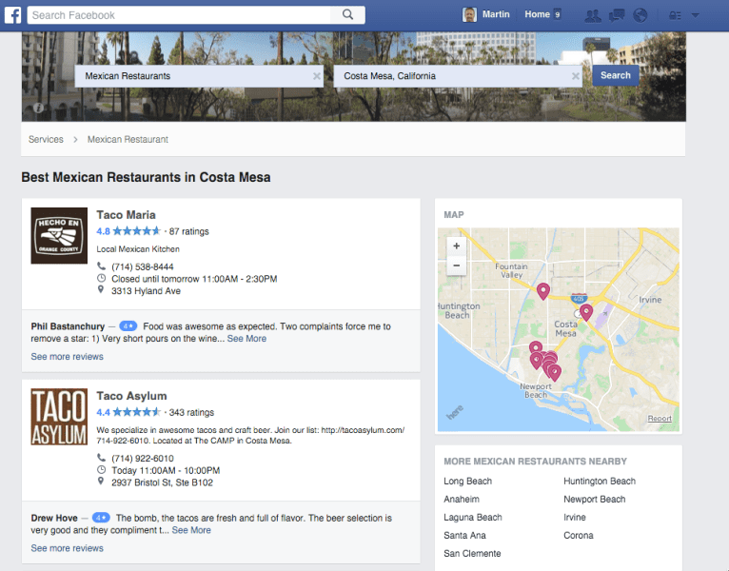
Task: Expand Phil Bastanchury's review with See More
Action: tap(246, 339)
